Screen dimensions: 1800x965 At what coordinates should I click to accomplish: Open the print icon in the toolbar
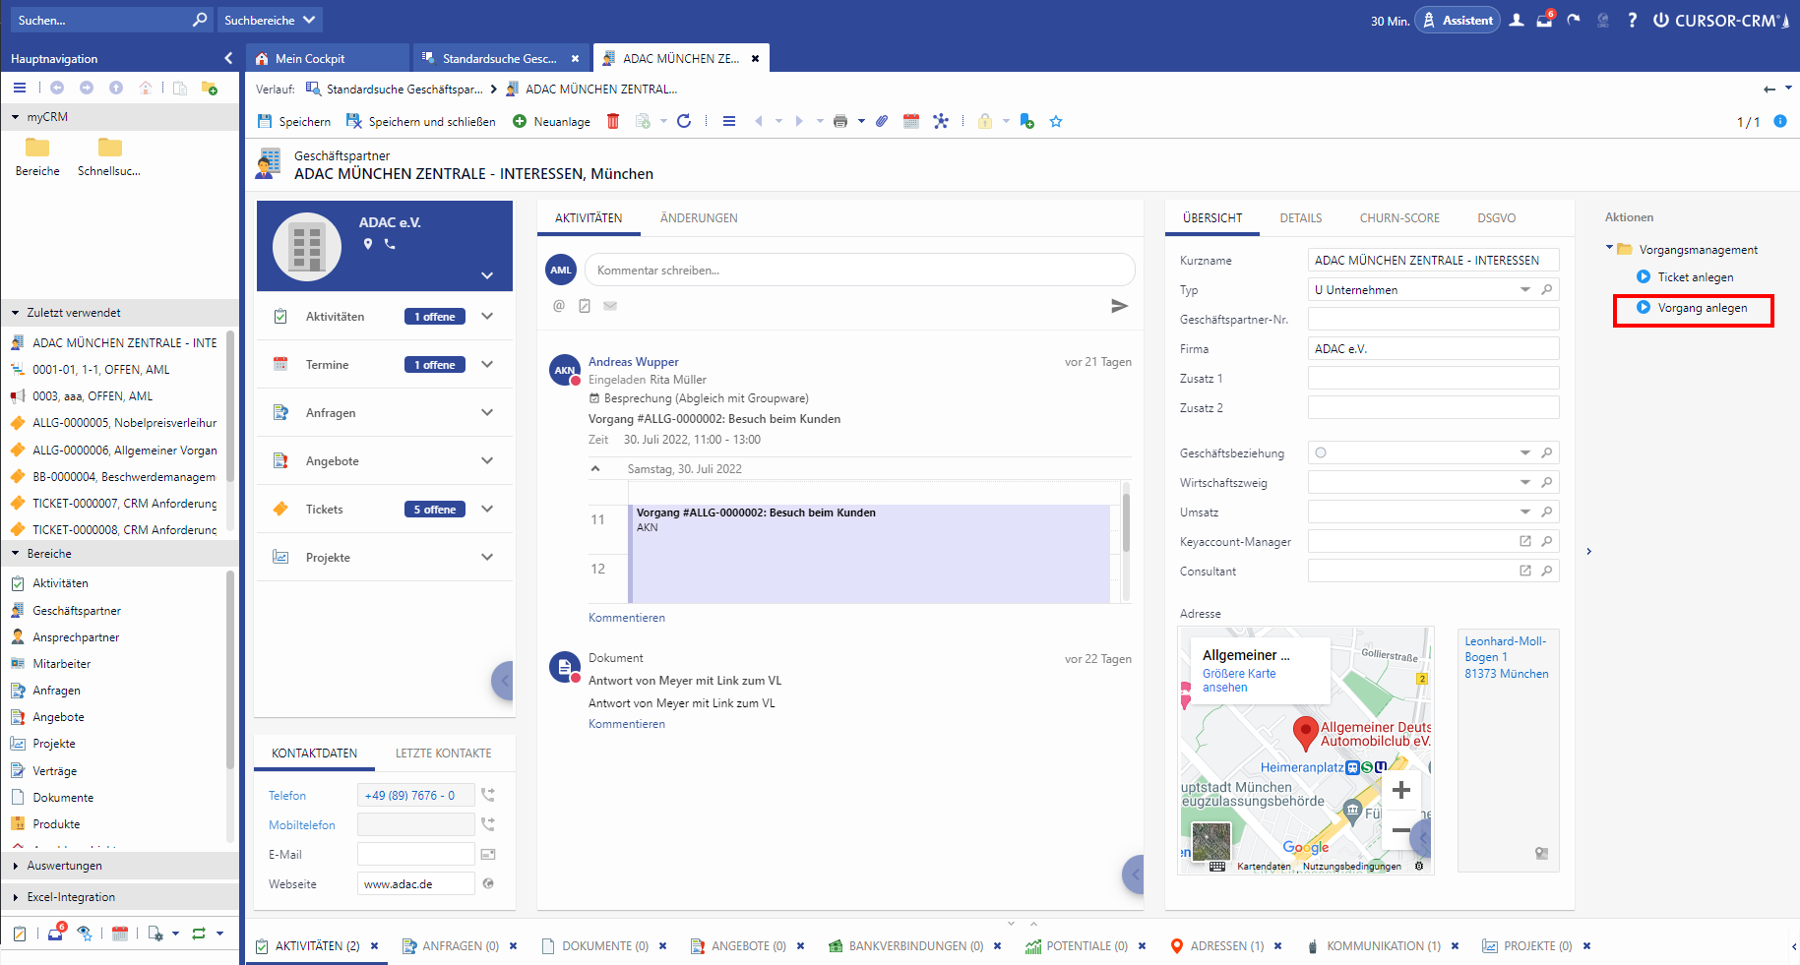click(x=839, y=121)
